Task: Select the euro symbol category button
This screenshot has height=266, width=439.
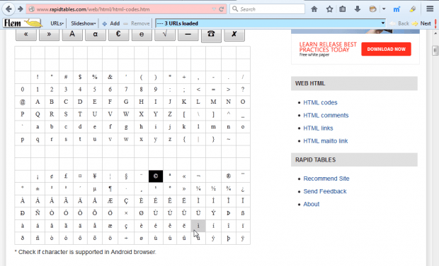Action: pos(118,35)
